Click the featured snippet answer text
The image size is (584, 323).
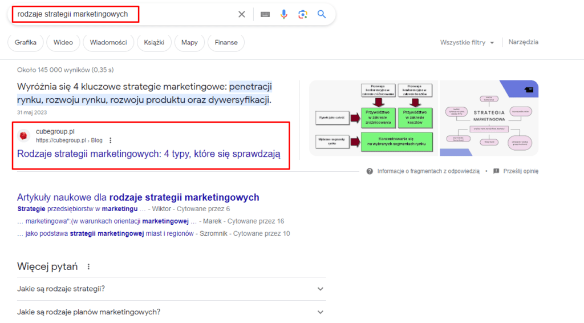[144, 93]
